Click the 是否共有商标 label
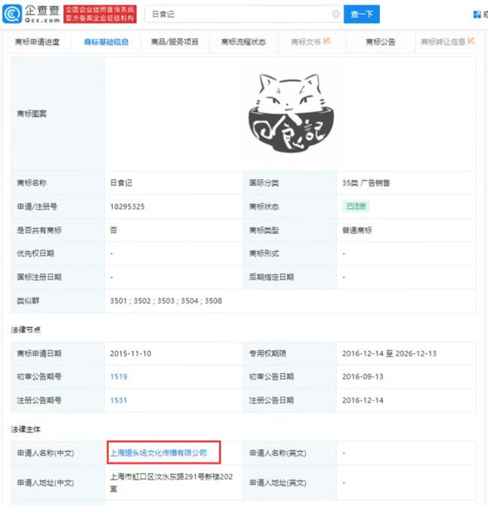 coord(39,230)
